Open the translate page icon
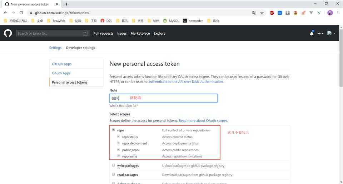 [254, 13]
